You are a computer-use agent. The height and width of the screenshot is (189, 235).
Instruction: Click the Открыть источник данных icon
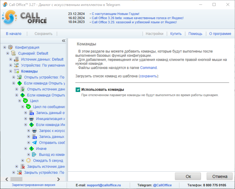click(22, 89)
